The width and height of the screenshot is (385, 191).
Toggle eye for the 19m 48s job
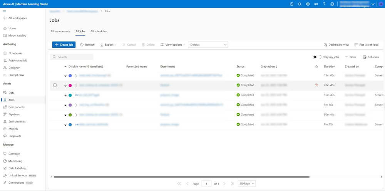[x=65, y=76]
